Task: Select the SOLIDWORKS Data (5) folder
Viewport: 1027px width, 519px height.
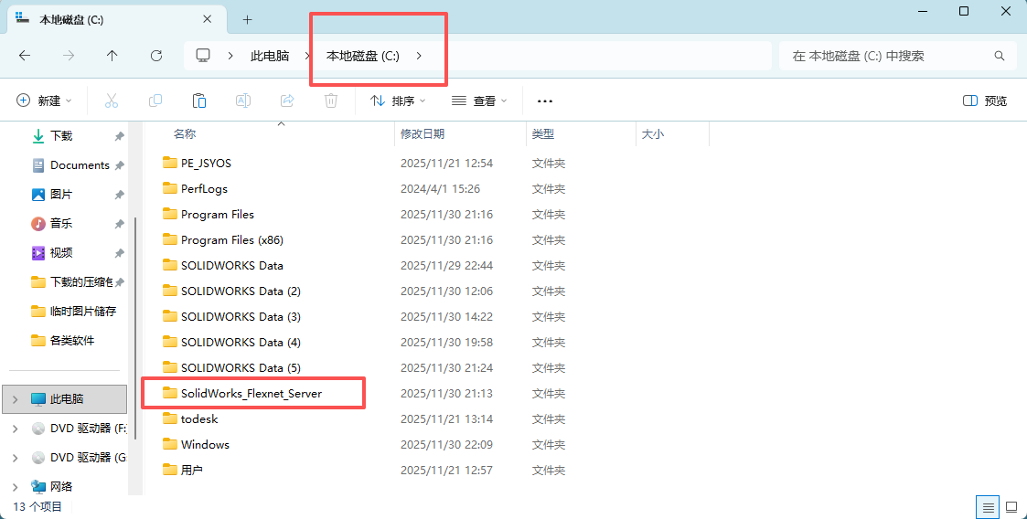Action: 241,367
